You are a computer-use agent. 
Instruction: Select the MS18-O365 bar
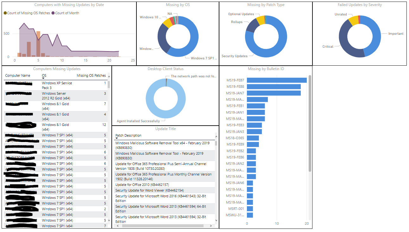click(253, 138)
